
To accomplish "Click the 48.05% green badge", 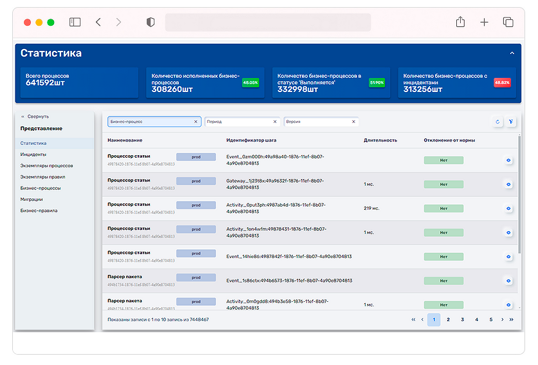I will coord(250,82).
